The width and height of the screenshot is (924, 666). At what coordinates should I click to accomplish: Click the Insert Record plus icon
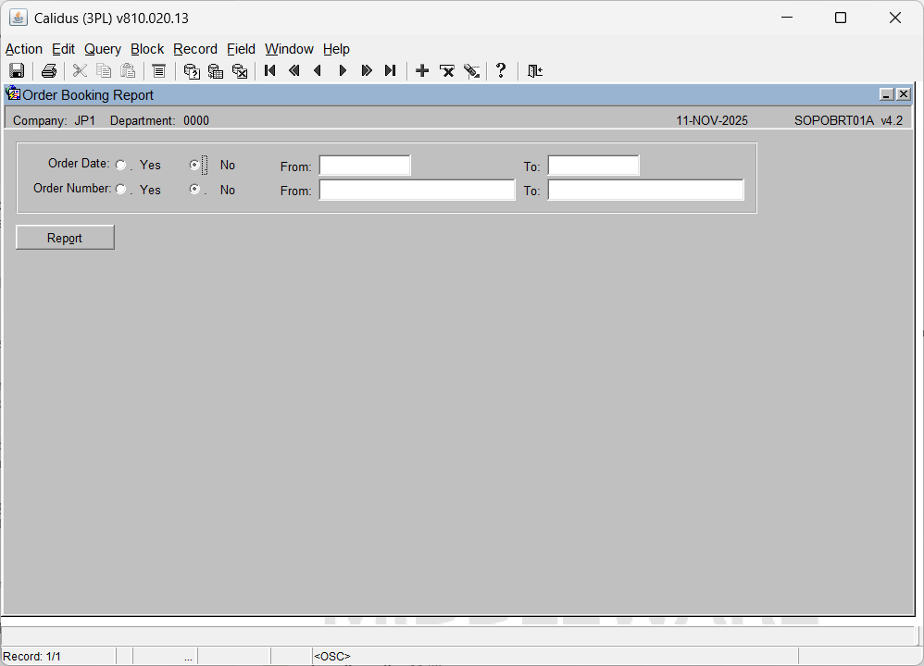coord(422,71)
